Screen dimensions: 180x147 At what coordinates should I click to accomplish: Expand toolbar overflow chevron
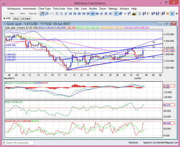177,14
